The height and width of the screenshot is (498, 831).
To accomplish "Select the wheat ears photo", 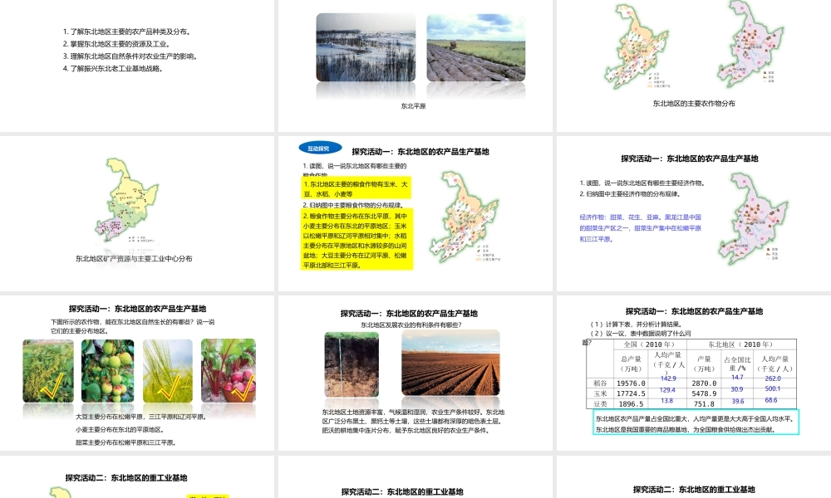I will (168, 371).
